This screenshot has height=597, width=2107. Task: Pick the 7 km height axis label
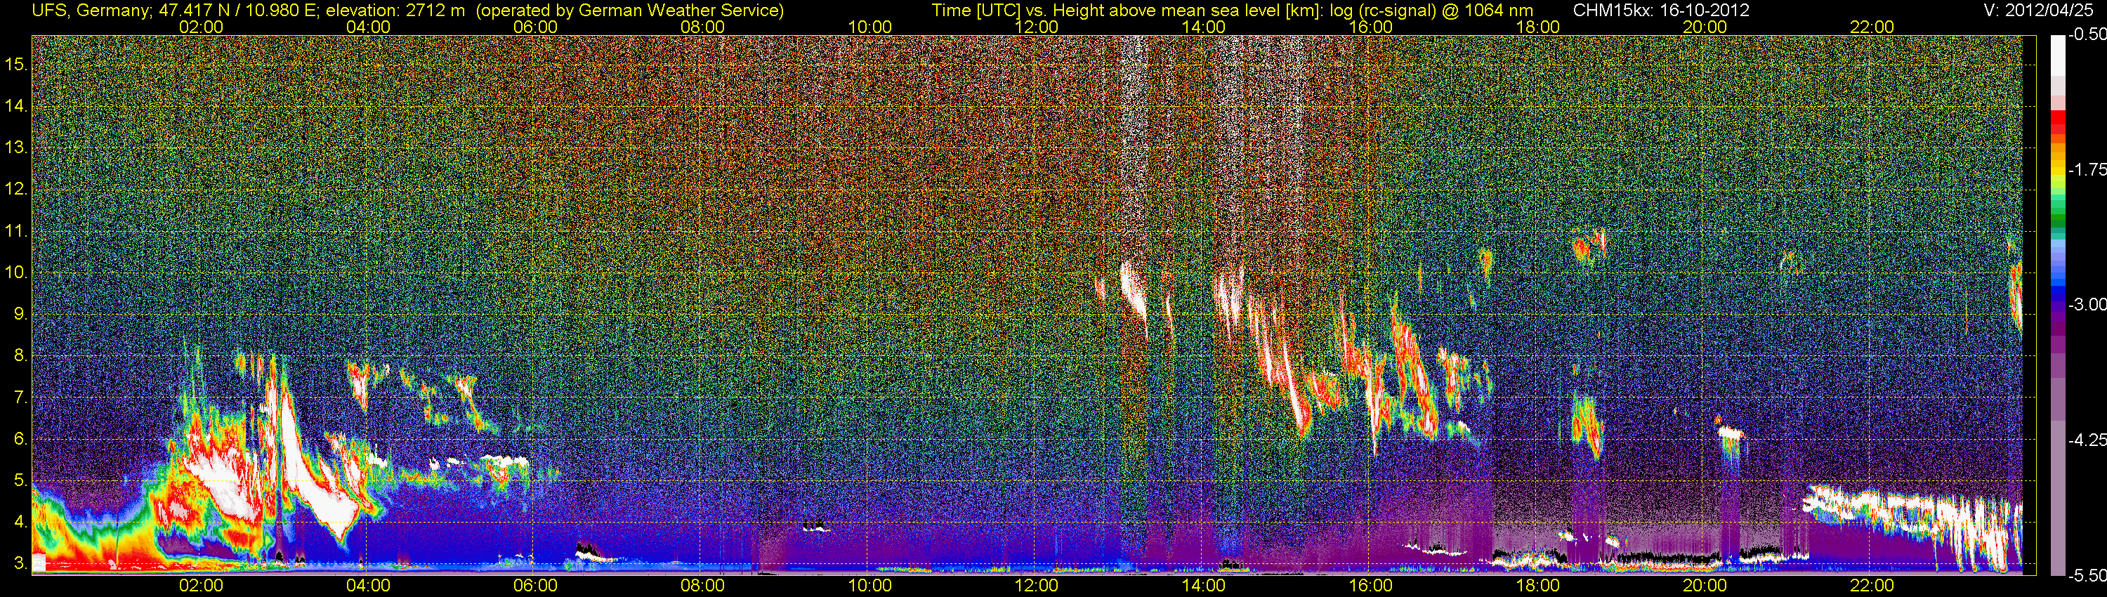click(20, 398)
